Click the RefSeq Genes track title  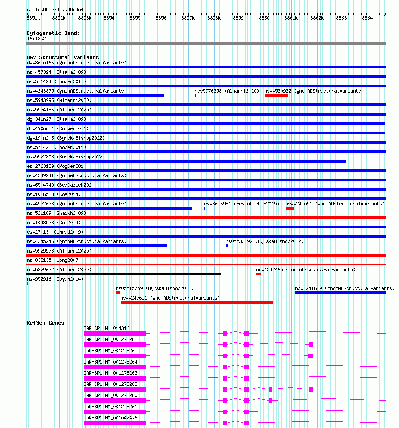45,323
